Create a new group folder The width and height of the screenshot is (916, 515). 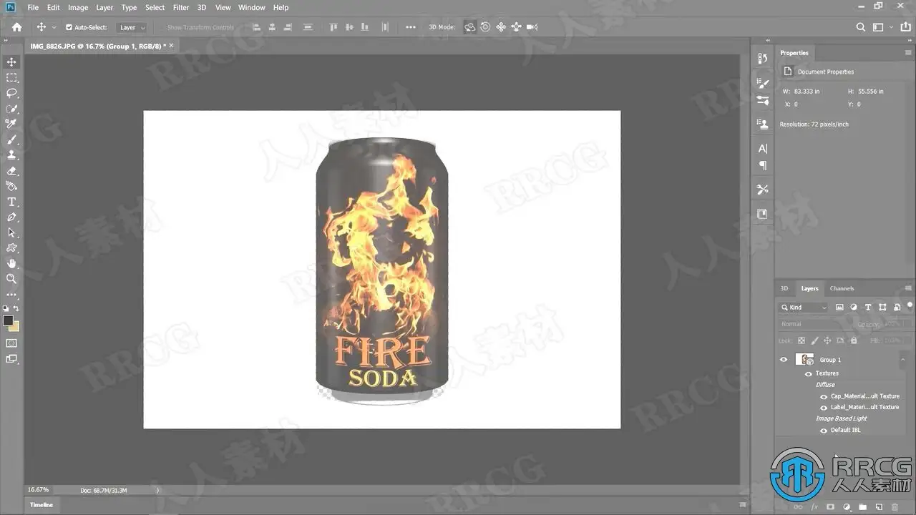tap(863, 507)
